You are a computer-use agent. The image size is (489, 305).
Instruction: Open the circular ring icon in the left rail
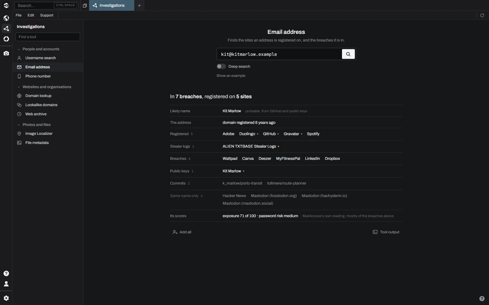coord(6,39)
